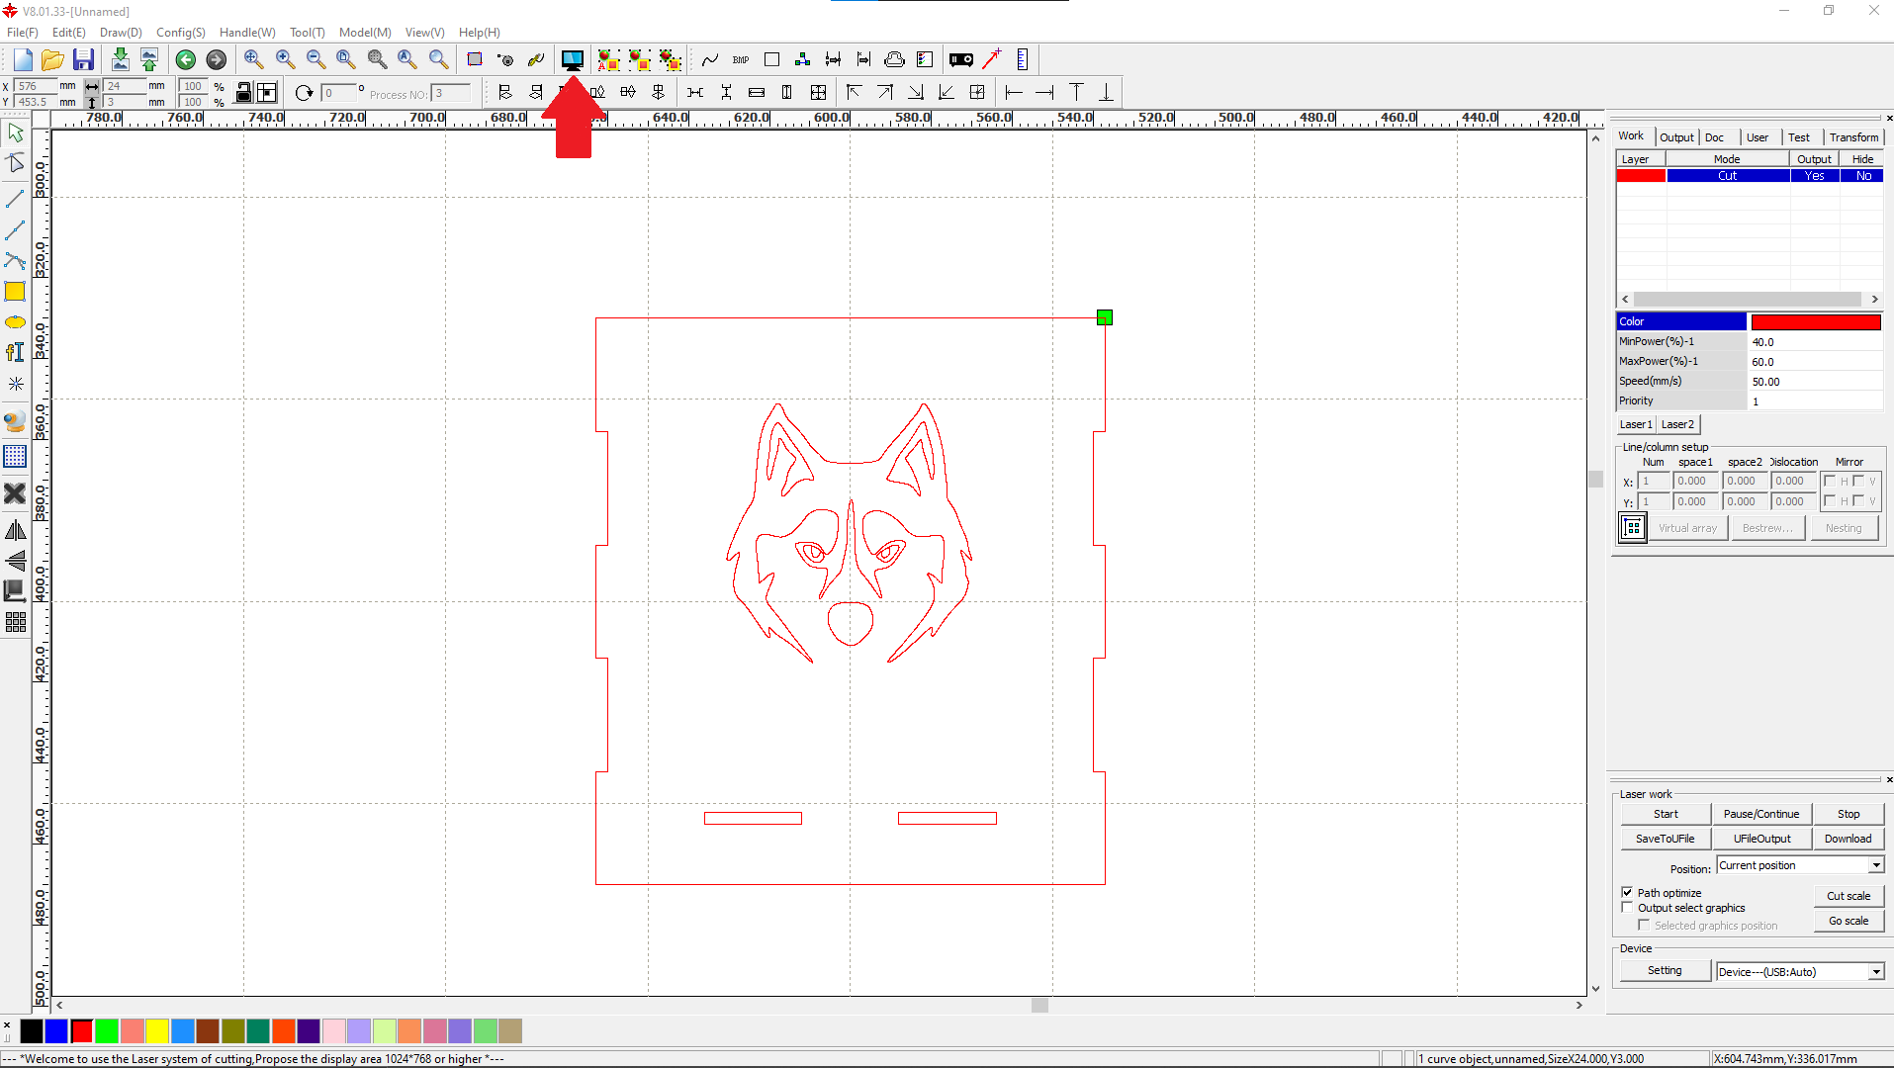Switch to the Output tab

[x=1676, y=137]
